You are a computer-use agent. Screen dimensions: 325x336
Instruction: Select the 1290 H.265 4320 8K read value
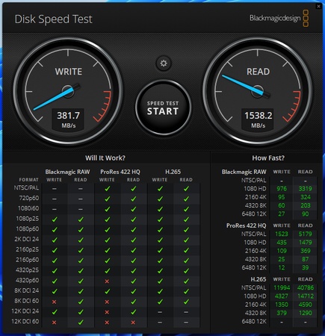tap(306, 313)
